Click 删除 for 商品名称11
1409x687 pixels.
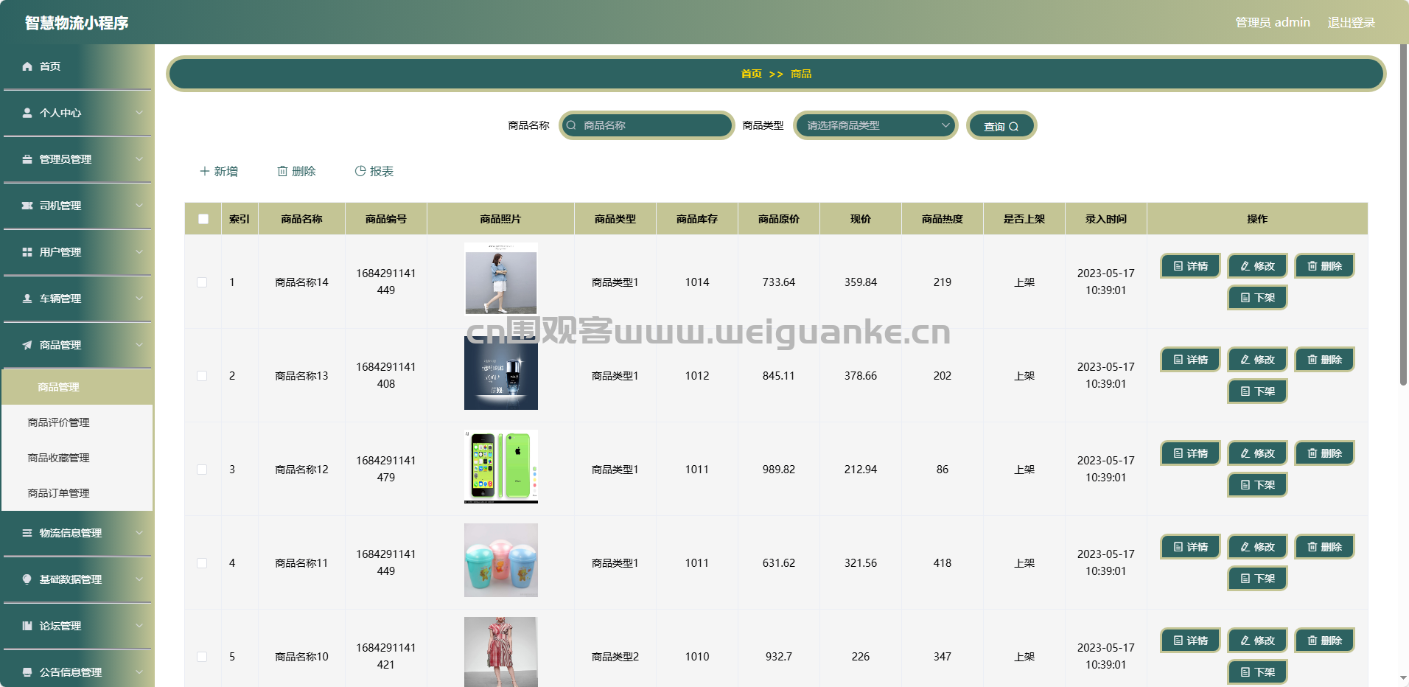(1324, 547)
